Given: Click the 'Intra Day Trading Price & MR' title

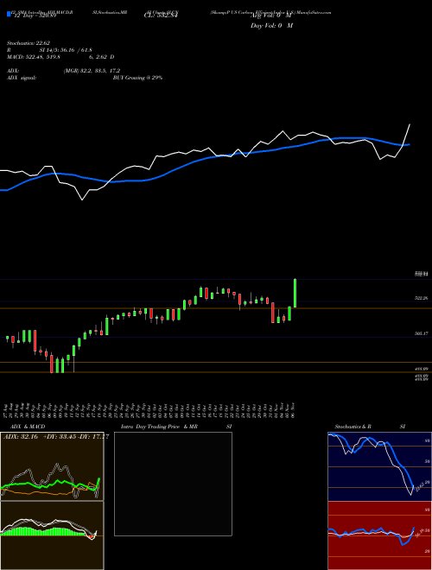Looking at the screenshot, I should [x=159, y=427].
